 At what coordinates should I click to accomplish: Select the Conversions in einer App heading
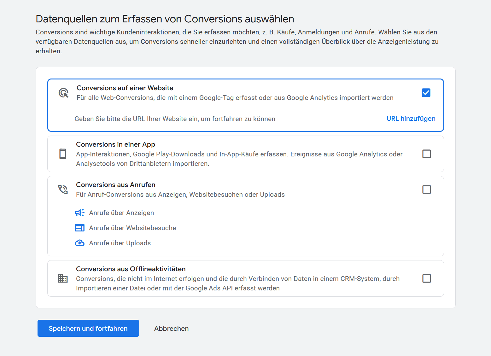pyautogui.click(x=116, y=144)
